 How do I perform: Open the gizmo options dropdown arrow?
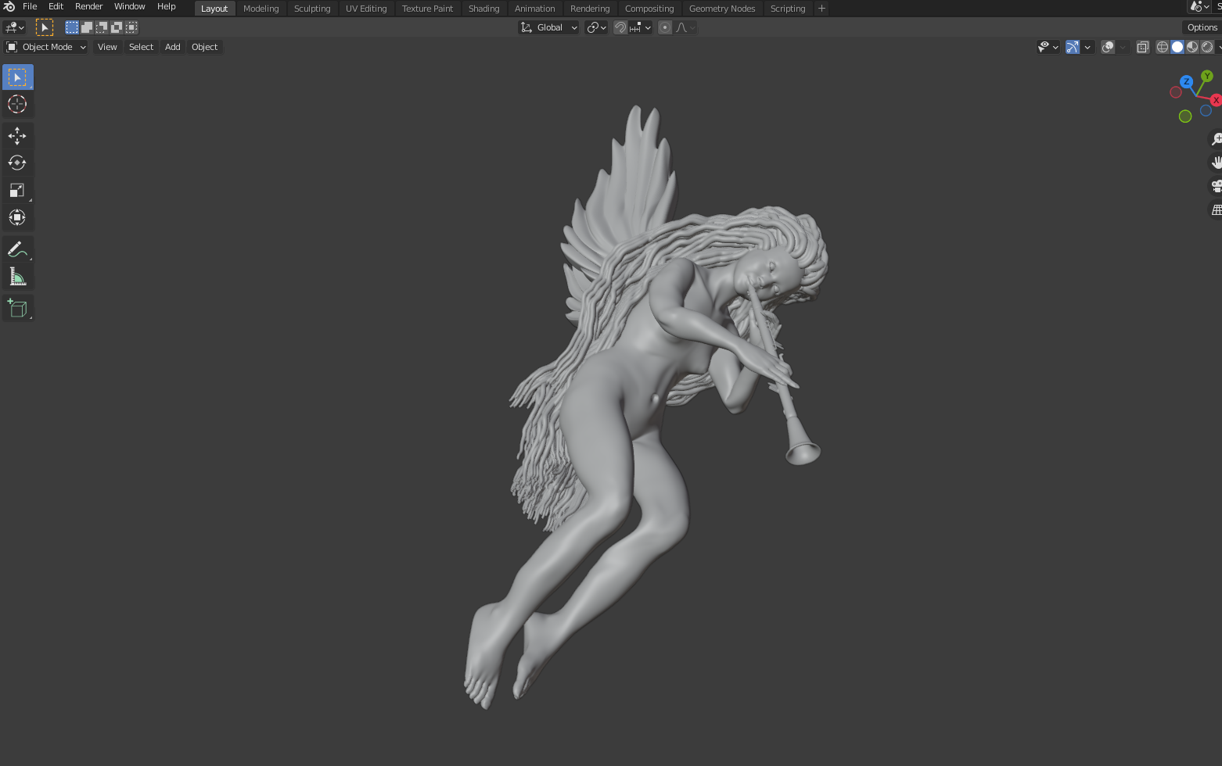[1087, 47]
